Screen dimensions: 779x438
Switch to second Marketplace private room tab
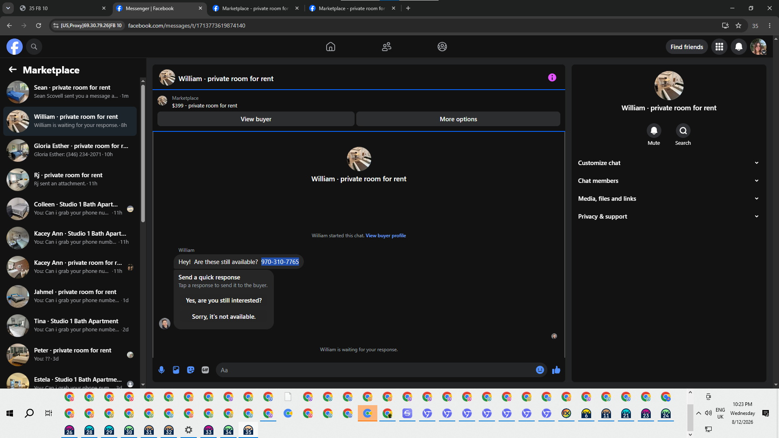point(352,8)
